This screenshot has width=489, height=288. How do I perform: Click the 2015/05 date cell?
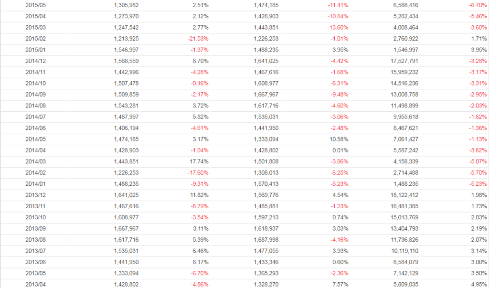[x=36, y=5]
